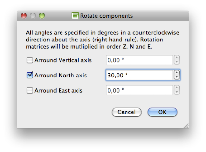Enable the Arround East axis checkbox
The height and width of the screenshot is (152, 206).
coord(30,90)
